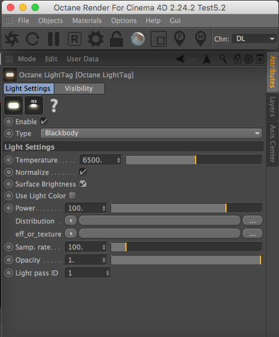Click the search magnifier icon
The image size is (279, 337).
[223, 59]
